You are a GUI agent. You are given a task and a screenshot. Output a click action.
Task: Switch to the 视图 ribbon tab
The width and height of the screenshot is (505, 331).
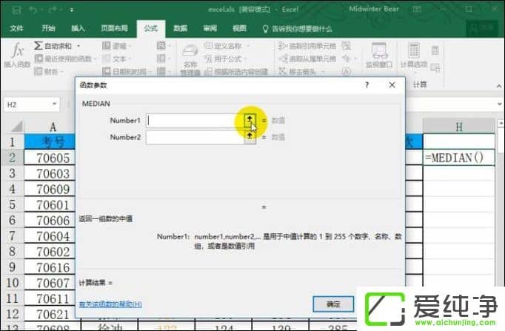pos(240,28)
